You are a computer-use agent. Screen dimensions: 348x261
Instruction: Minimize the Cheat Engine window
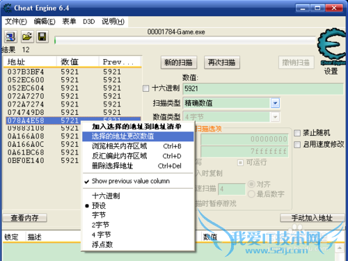(303, 8)
